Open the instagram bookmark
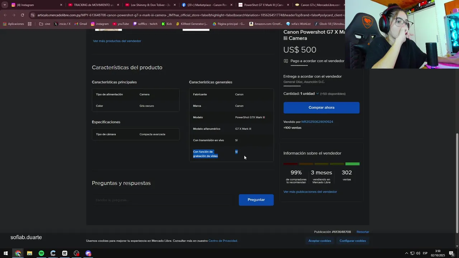Image resolution: width=459 pixels, height=258 pixels. click(x=99, y=24)
